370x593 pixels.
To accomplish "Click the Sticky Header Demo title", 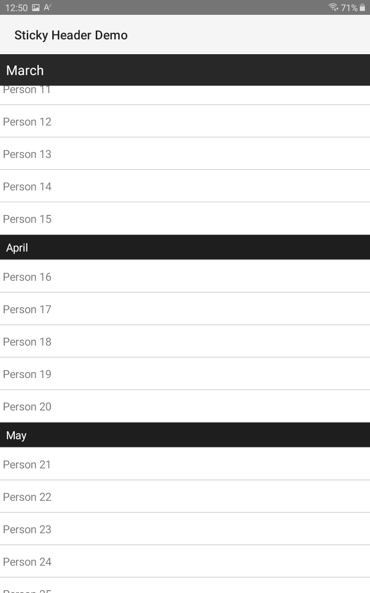I will tap(71, 35).
